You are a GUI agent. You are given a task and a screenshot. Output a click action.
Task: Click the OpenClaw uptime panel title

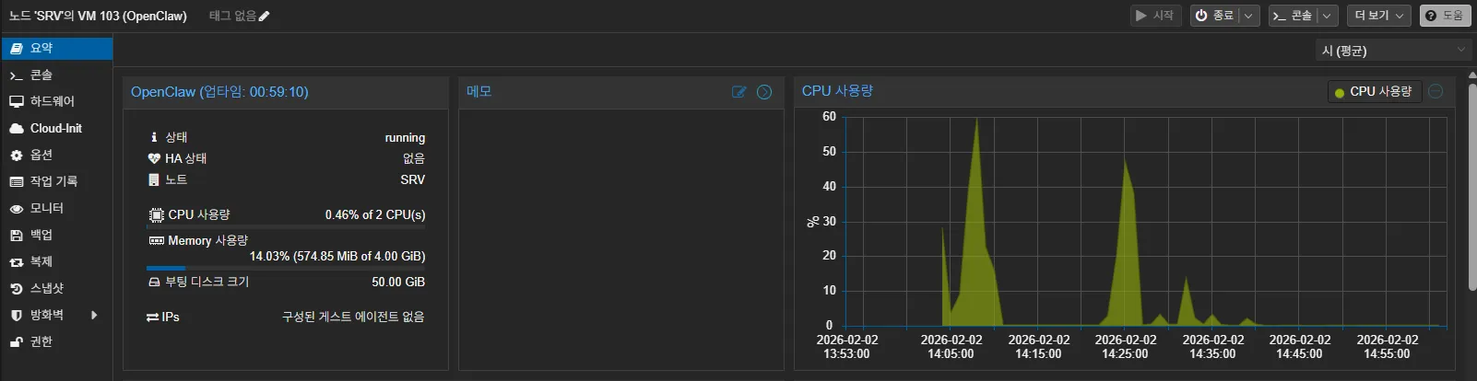pyautogui.click(x=219, y=92)
